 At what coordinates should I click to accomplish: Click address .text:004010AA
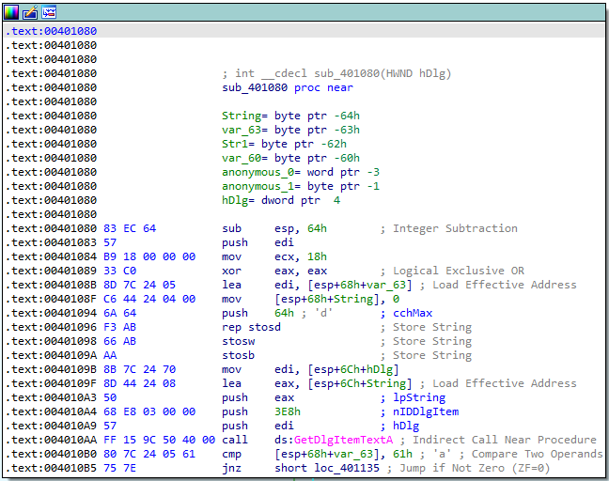pyautogui.click(x=51, y=440)
